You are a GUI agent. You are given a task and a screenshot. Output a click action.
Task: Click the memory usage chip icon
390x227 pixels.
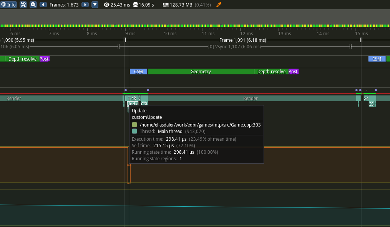click(x=166, y=5)
